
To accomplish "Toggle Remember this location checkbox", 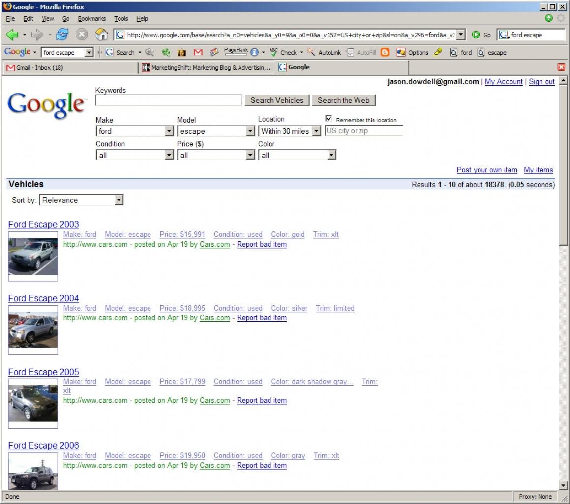I will tap(329, 118).
